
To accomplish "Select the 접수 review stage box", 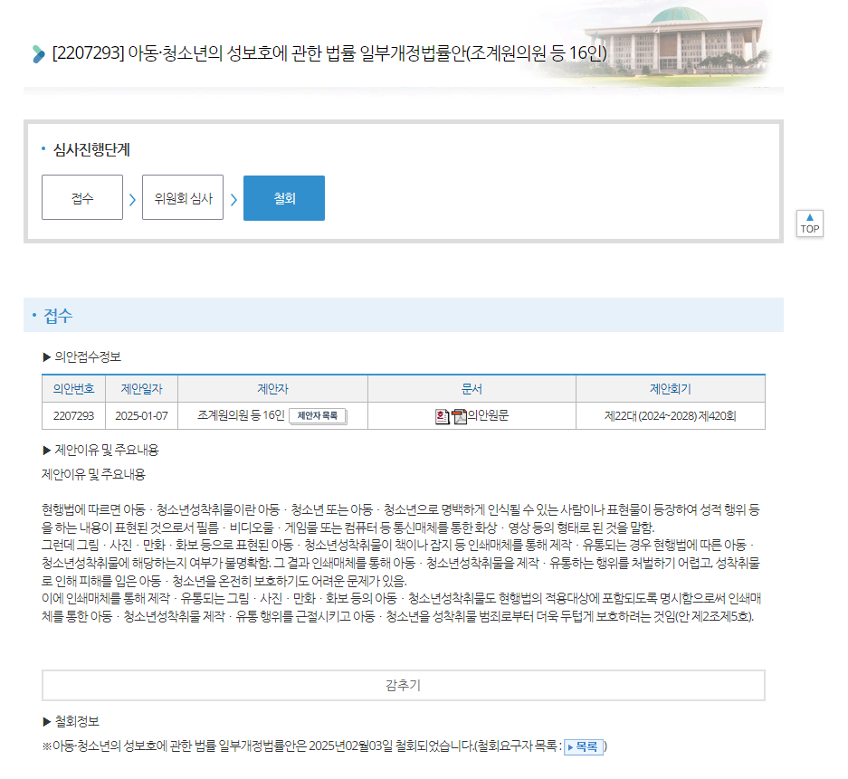I will [82, 198].
